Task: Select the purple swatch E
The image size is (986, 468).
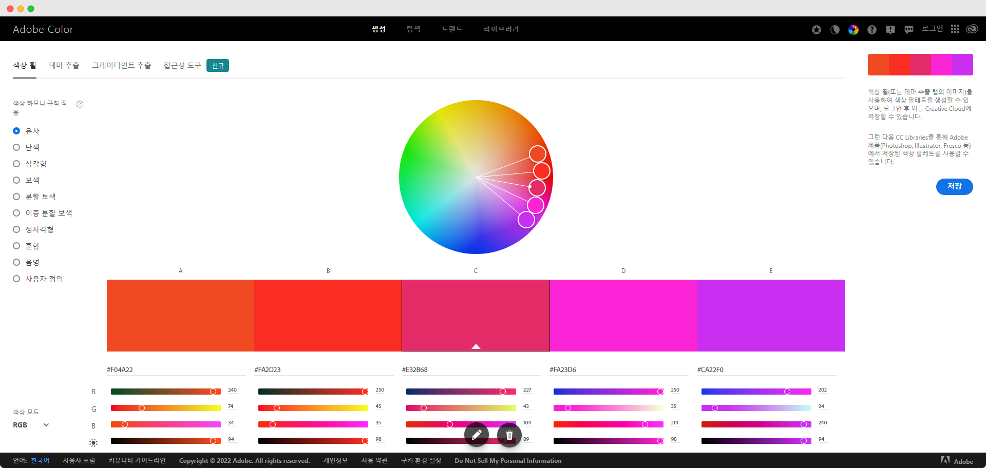Action: point(771,316)
